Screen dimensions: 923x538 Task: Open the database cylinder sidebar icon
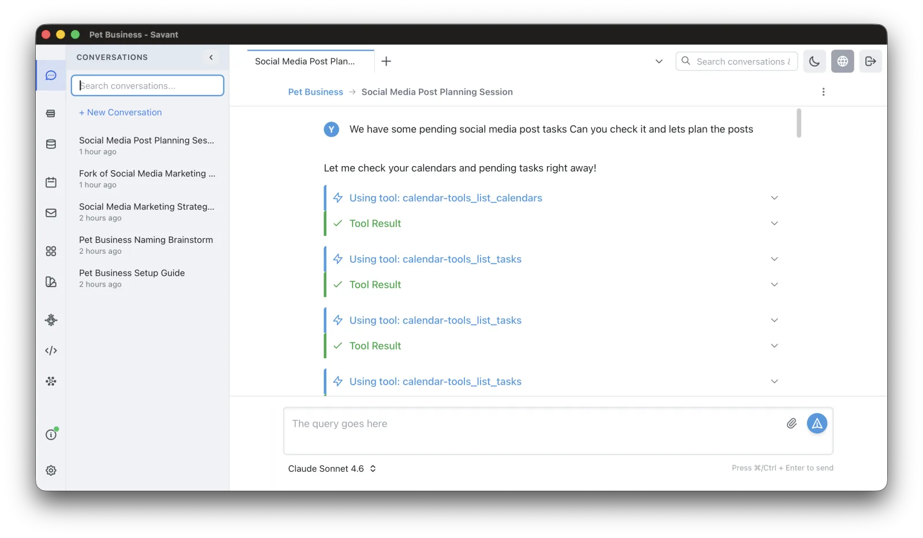click(51, 144)
